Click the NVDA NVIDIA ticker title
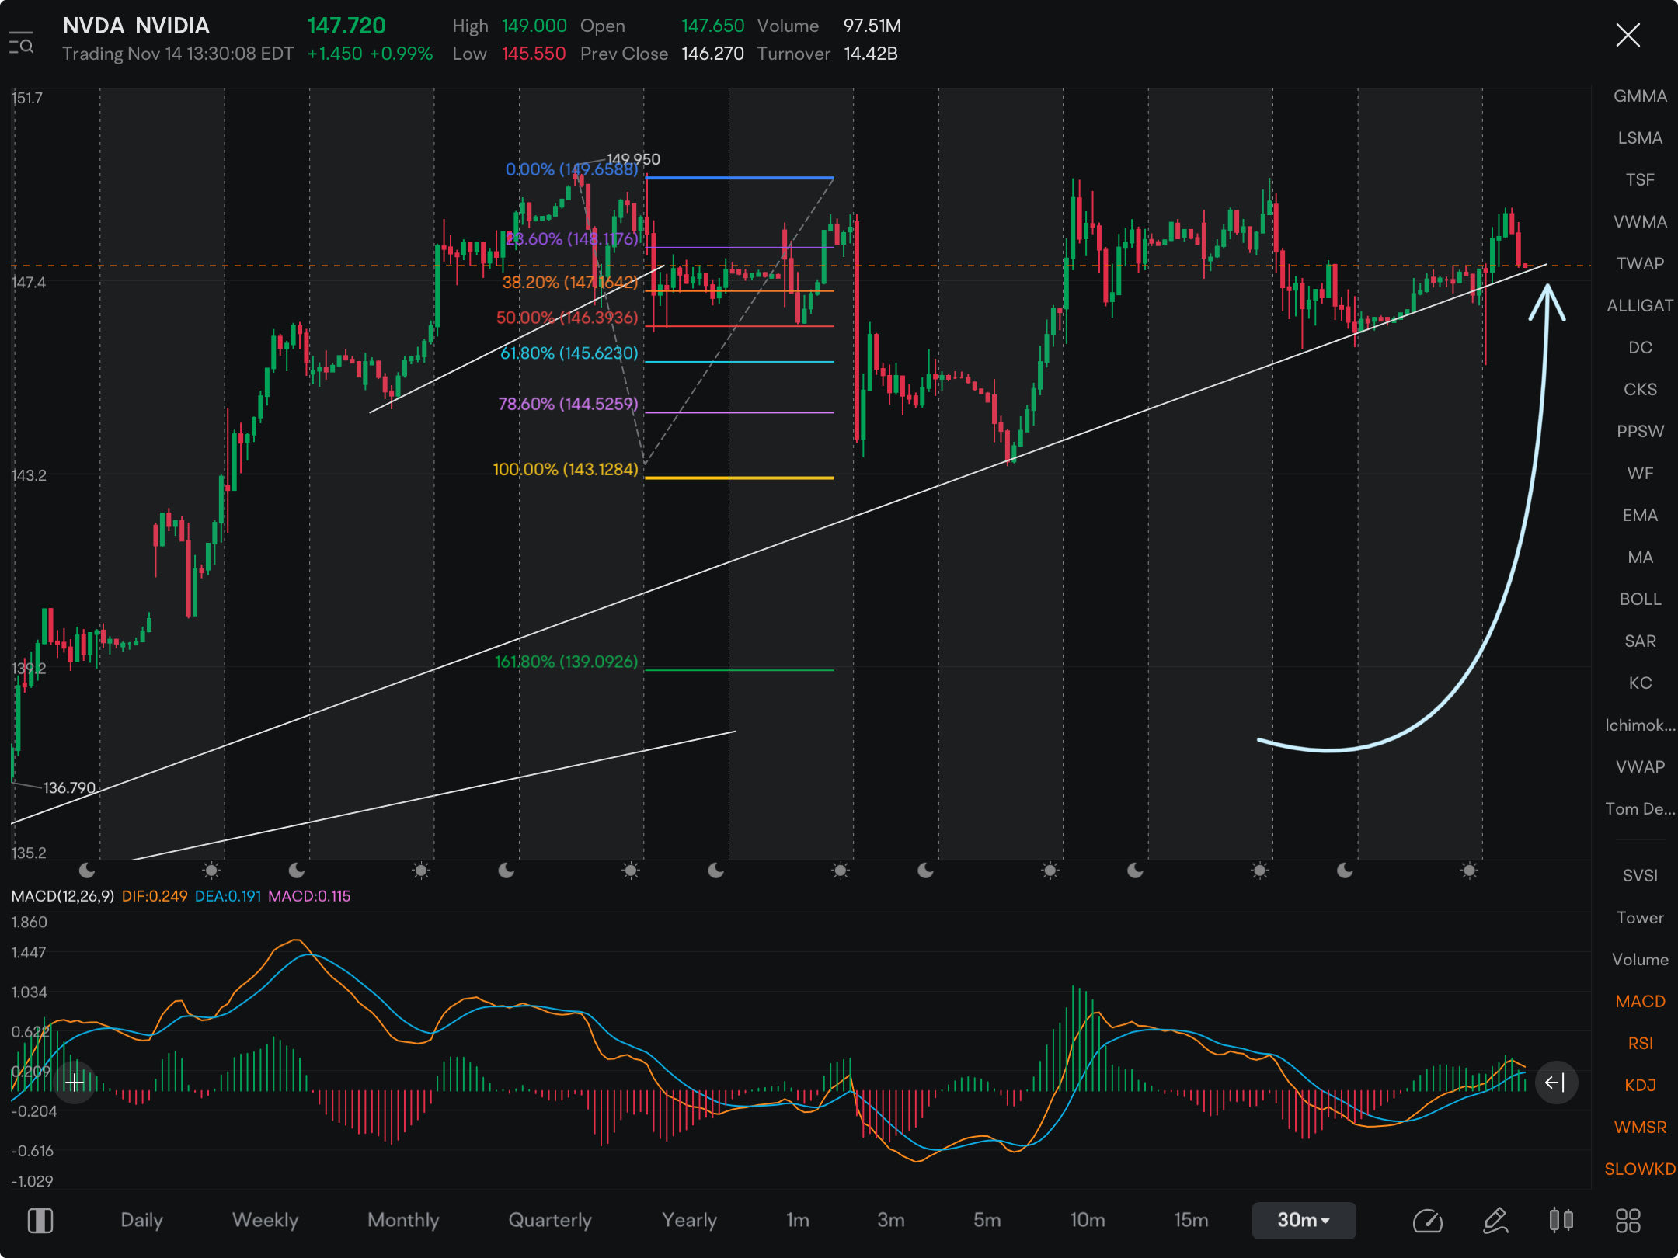Screen dimensions: 1678x1258 [136, 26]
